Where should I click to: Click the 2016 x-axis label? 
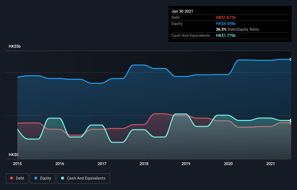[60, 164]
